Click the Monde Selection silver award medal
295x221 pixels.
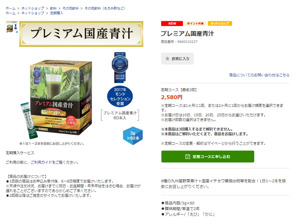pos(120,67)
